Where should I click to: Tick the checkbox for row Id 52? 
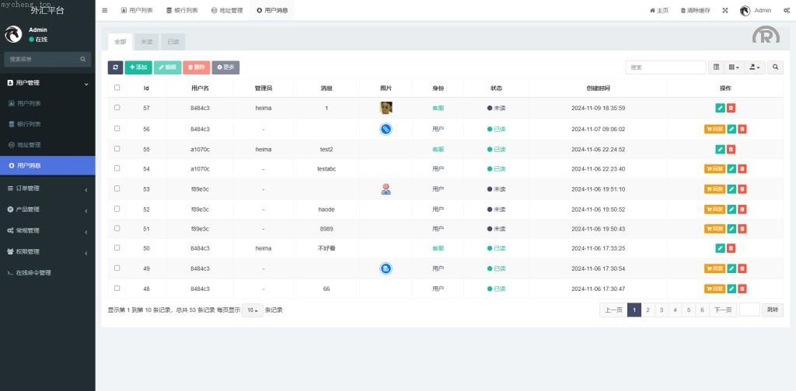[117, 209]
